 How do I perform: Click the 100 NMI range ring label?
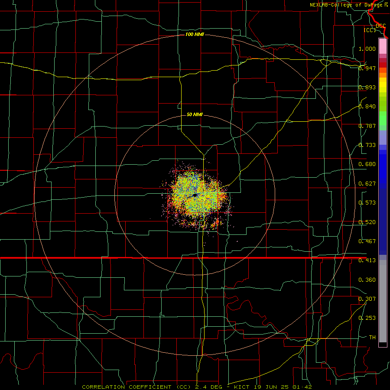(195, 34)
